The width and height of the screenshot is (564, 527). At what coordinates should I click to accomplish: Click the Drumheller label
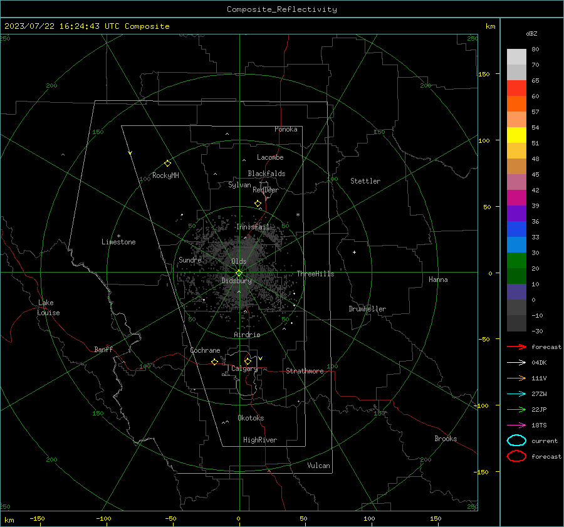click(x=367, y=309)
